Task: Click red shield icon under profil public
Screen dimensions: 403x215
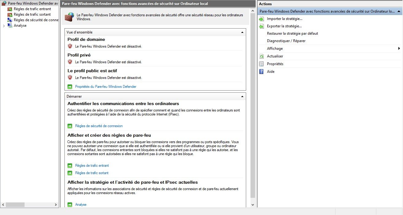Action: (70, 78)
